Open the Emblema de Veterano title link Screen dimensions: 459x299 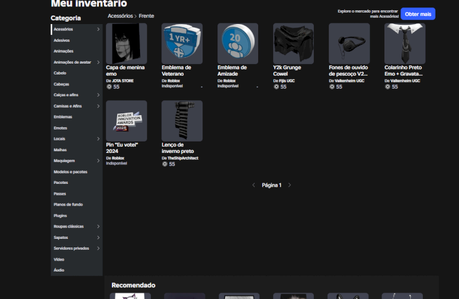(x=176, y=70)
